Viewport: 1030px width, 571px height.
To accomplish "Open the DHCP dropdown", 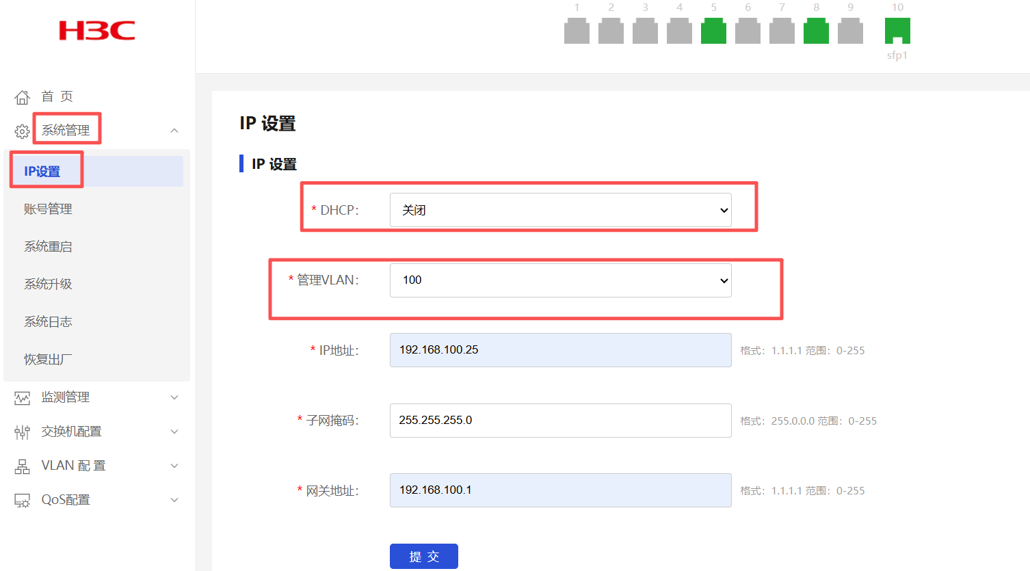I will [560, 210].
